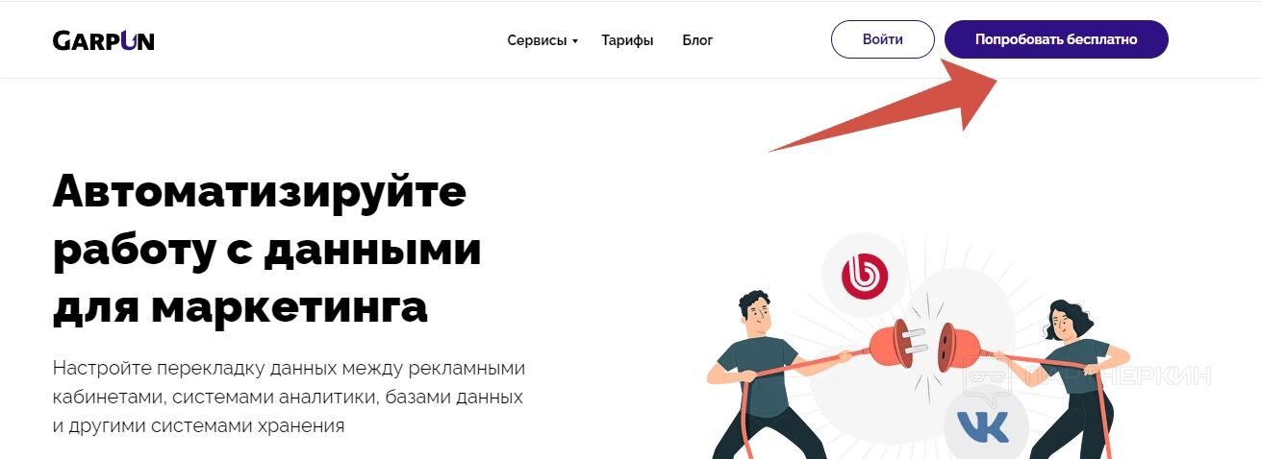Select the red Bitrix circle icon

(865, 278)
